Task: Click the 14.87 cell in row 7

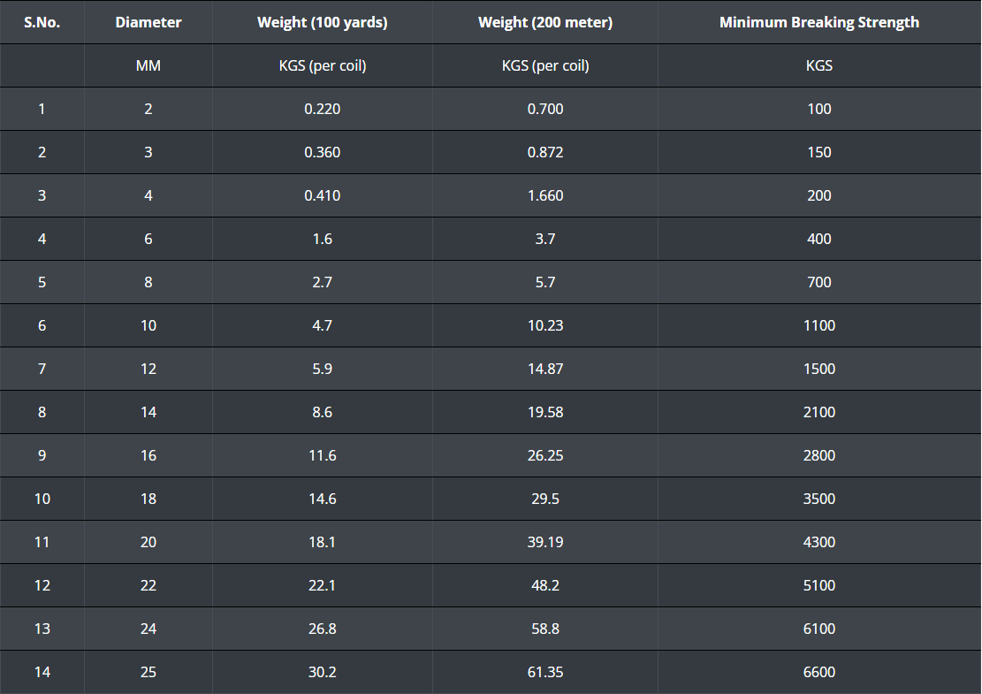Action: [x=545, y=369]
